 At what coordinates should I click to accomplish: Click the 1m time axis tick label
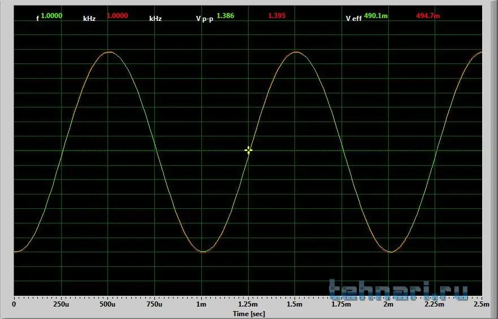click(201, 304)
